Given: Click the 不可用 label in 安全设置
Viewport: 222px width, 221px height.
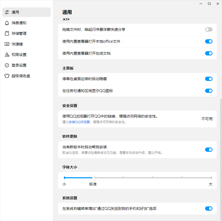Looking at the screenshot, I should pyautogui.click(x=207, y=119).
